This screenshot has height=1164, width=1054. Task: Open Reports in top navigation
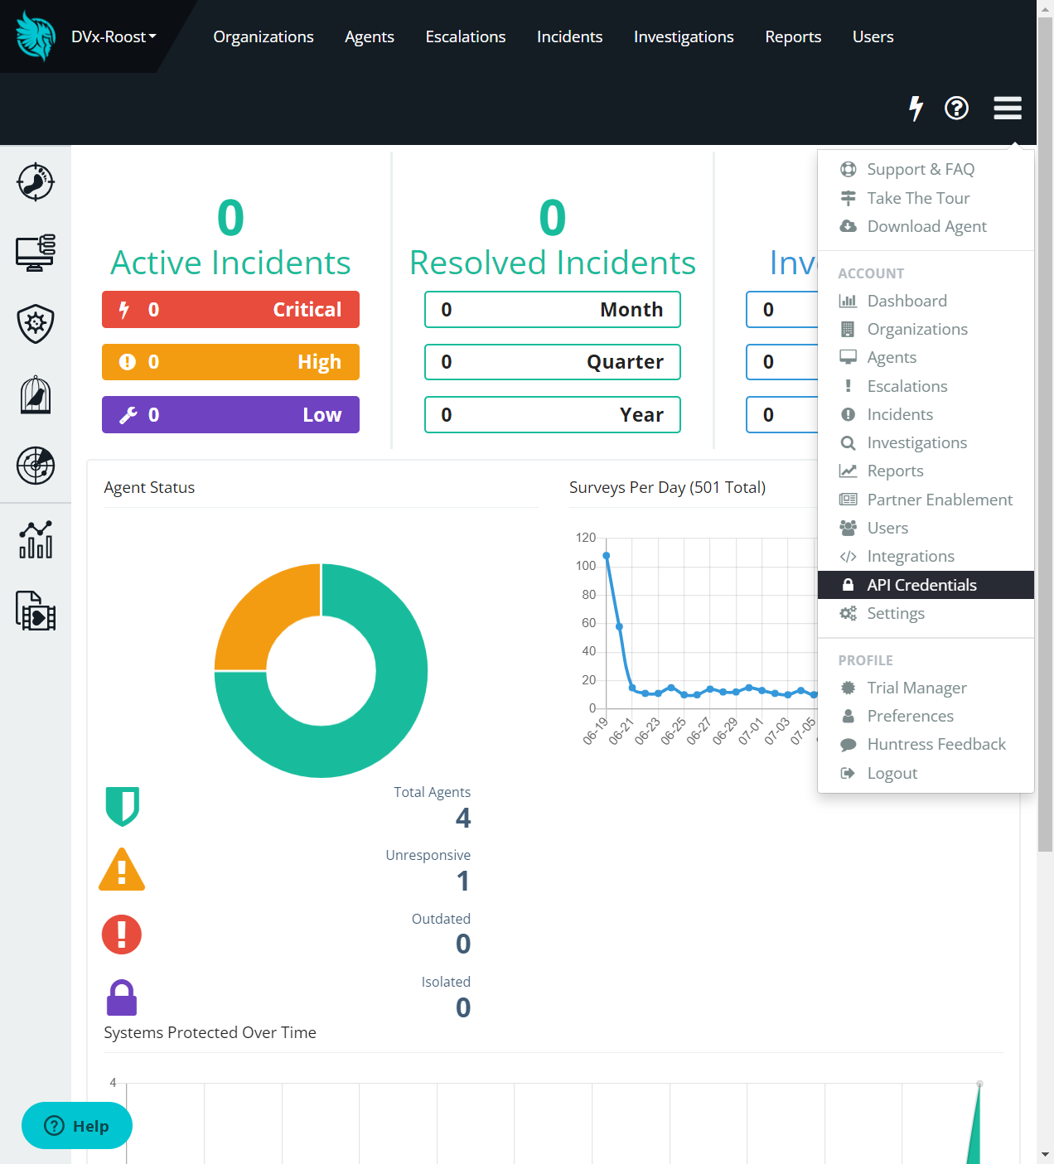tap(793, 36)
